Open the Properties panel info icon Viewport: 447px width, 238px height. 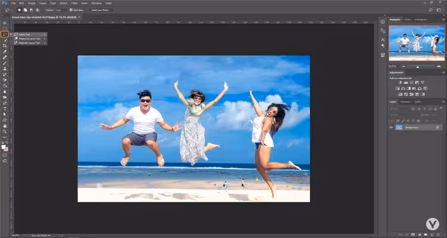383,21
